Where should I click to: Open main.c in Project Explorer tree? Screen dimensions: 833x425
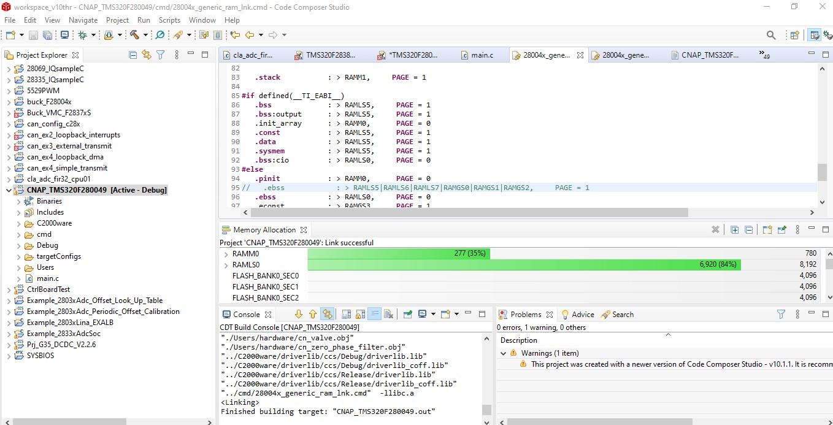point(47,278)
